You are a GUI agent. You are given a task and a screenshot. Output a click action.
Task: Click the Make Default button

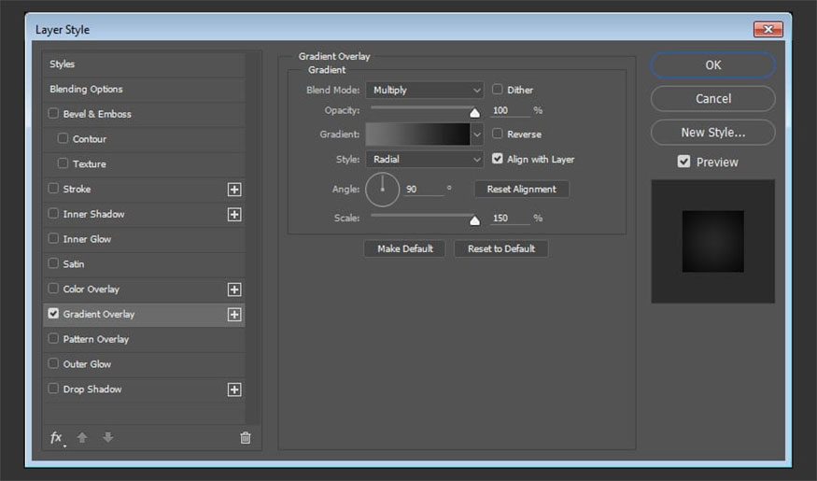(405, 248)
